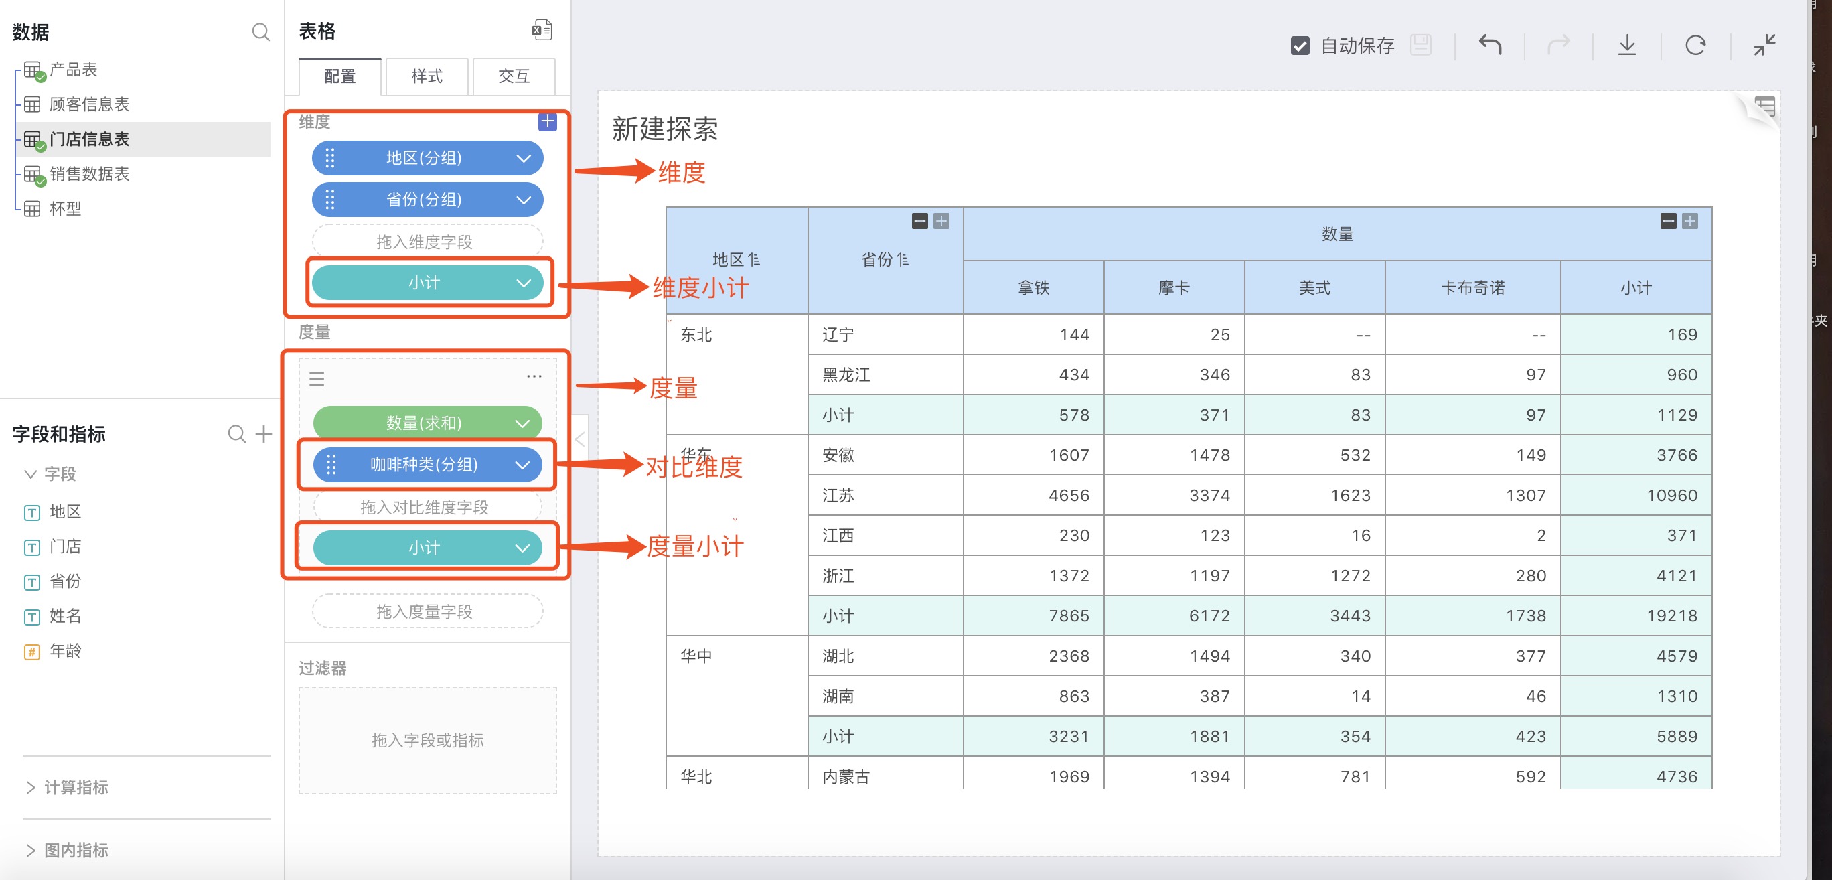Click the 卡布奇诺 column header
Image resolution: width=1832 pixels, height=880 pixels.
1473,287
